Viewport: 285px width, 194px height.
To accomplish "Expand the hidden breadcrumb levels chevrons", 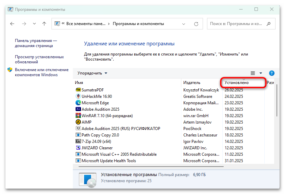I will tap(63, 23).
